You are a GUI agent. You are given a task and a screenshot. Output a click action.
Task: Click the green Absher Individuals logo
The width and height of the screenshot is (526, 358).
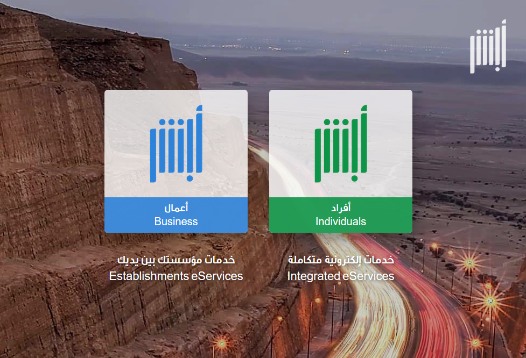pyautogui.click(x=341, y=144)
